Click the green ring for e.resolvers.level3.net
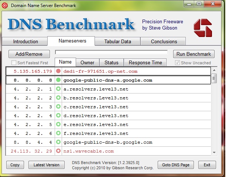226x177 pixels. click(x=58, y=125)
